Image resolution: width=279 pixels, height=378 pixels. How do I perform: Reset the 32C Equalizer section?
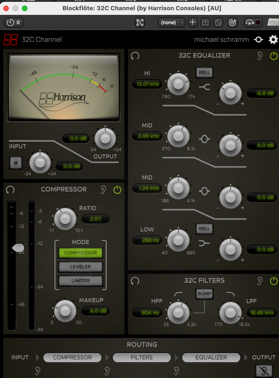point(135,56)
